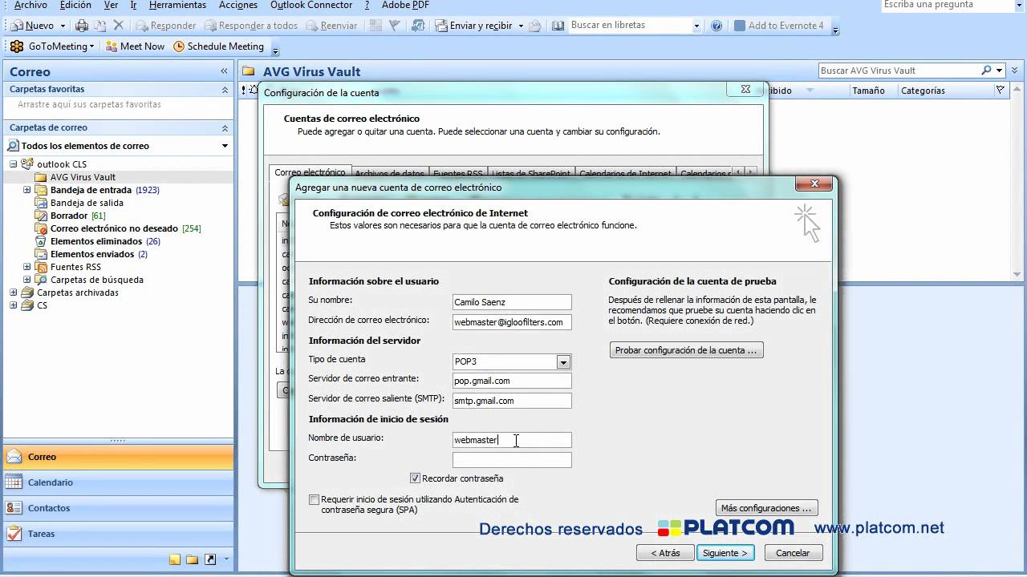Open the address book icon

pos(558,26)
